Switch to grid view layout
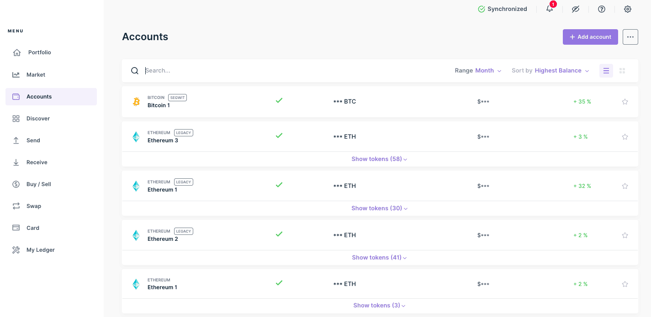Viewport: 651px width, 317px height. pos(622,71)
